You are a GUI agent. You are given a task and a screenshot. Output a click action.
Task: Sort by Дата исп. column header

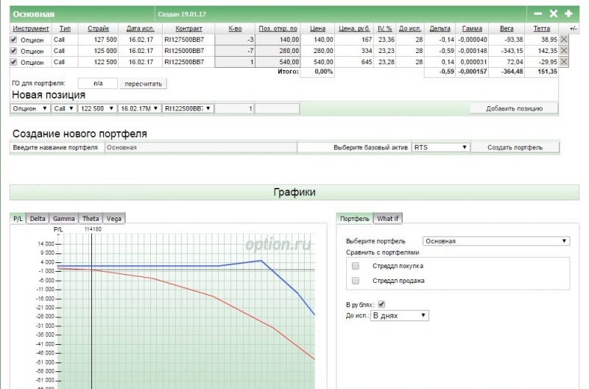141,29
